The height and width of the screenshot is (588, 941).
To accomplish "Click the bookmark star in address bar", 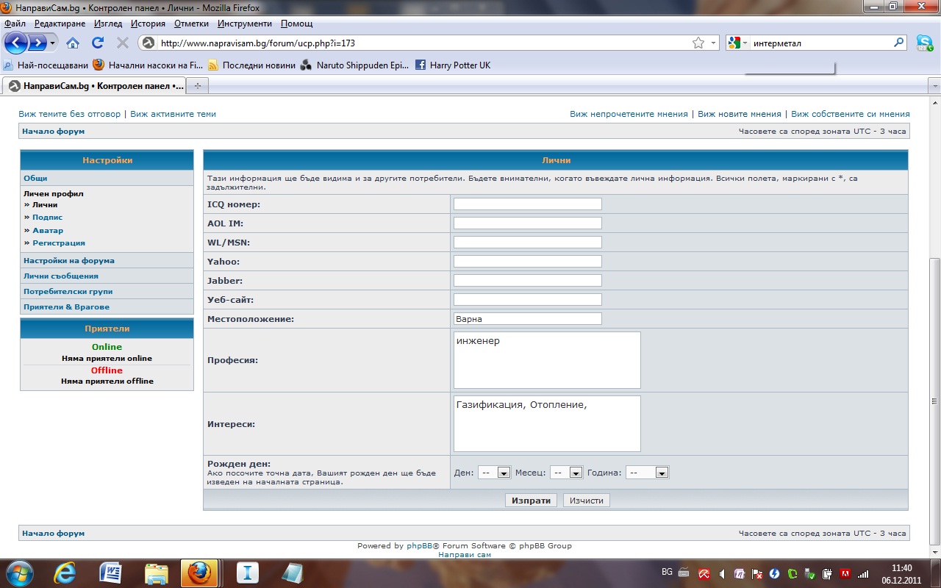I will [x=698, y=43].
